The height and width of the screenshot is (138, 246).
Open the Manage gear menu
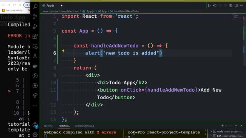click(35, 135)
